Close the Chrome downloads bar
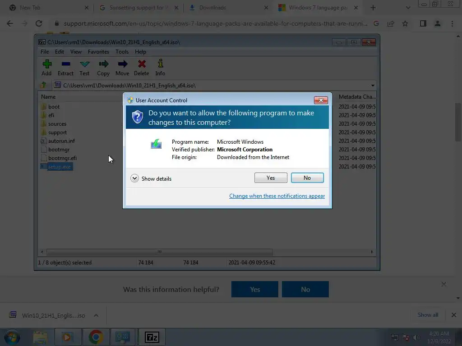This screenshot has width=462, height=346. (454, 315)
